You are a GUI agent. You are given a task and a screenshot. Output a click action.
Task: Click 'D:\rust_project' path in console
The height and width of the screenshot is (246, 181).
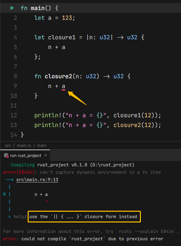point(112,165)
